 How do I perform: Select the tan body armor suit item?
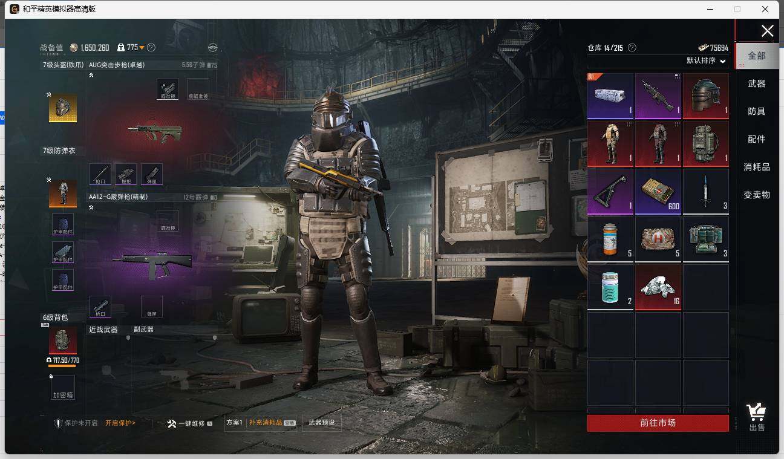coord(610,143)
